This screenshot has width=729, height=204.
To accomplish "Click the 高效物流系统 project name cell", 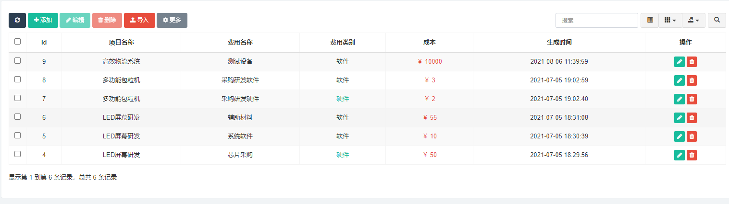I will 121,61.
